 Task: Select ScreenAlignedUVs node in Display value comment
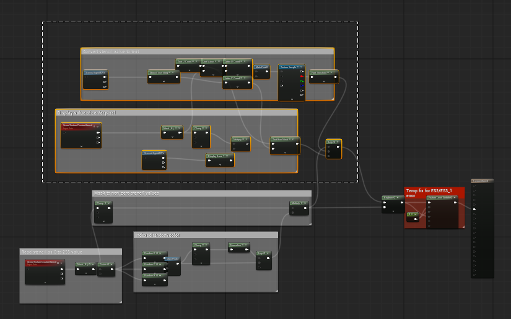pyautogui.click(x=154, y=160)
